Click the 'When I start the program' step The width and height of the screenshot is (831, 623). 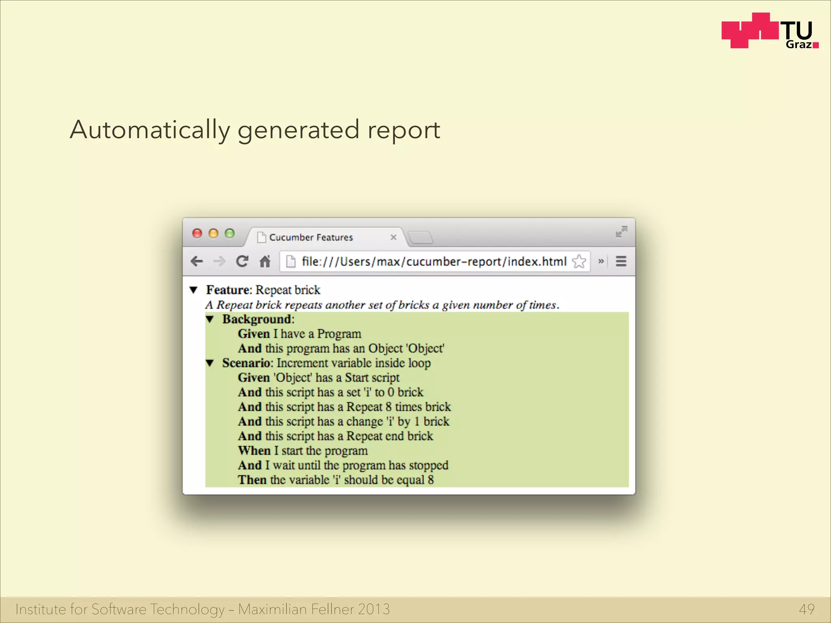pyautogui.click(x=303, y=451)
